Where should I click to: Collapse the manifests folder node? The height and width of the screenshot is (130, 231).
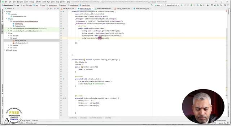click(7, 14)
